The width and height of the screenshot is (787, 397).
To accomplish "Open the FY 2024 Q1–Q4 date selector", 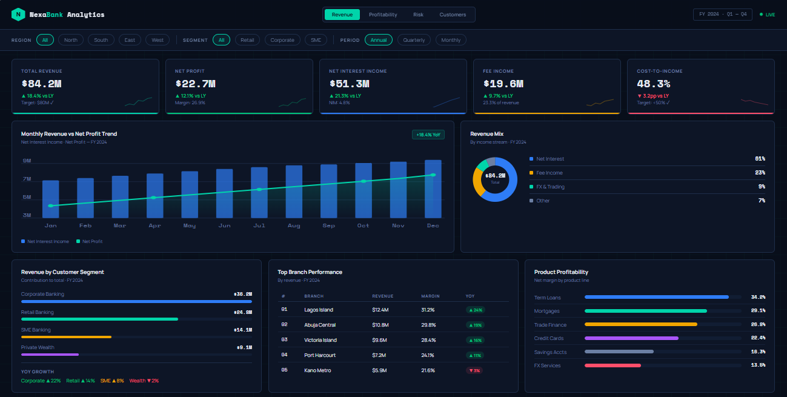I will pos(723,15).
